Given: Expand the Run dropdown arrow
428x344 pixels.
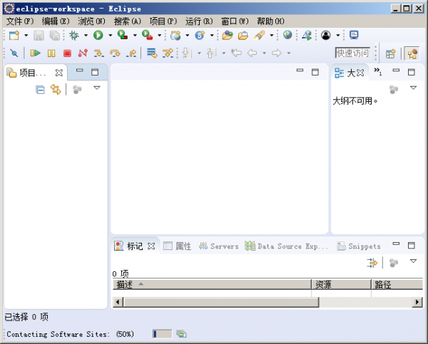Looking at the screenshot, I should 111,35.
